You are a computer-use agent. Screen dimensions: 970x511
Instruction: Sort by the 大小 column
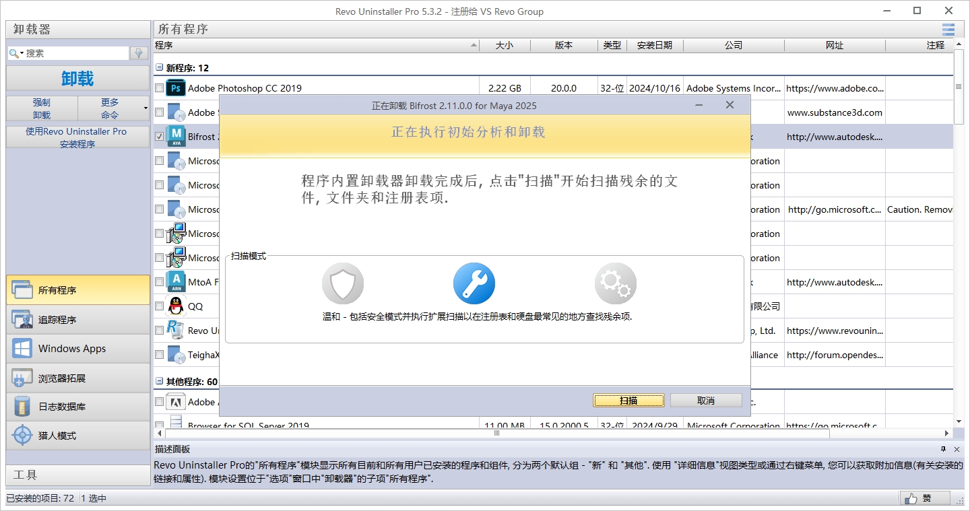pyautogui.click(x=505, y=45)
